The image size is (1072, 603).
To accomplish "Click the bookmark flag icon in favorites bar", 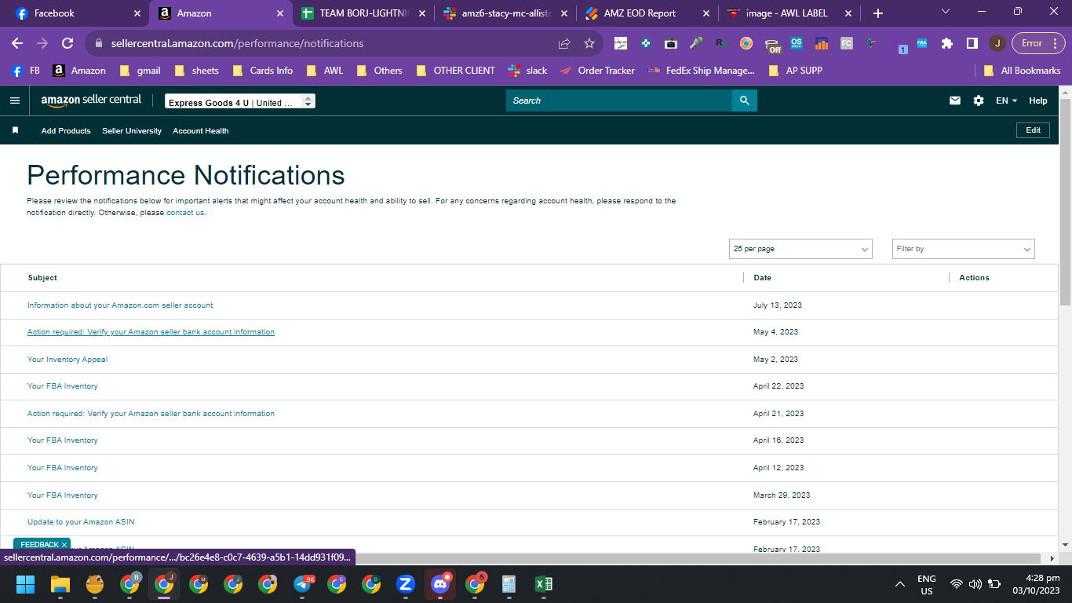I will point(15,130).
